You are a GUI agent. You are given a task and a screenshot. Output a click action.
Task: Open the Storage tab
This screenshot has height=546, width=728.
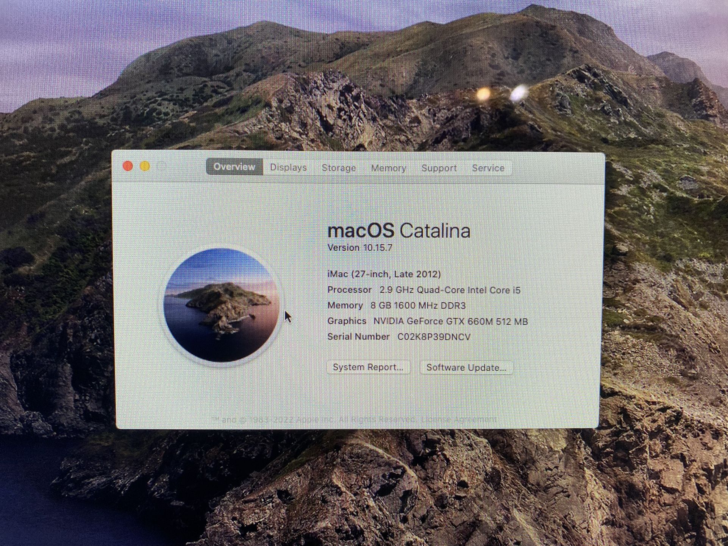click(339, 168)
